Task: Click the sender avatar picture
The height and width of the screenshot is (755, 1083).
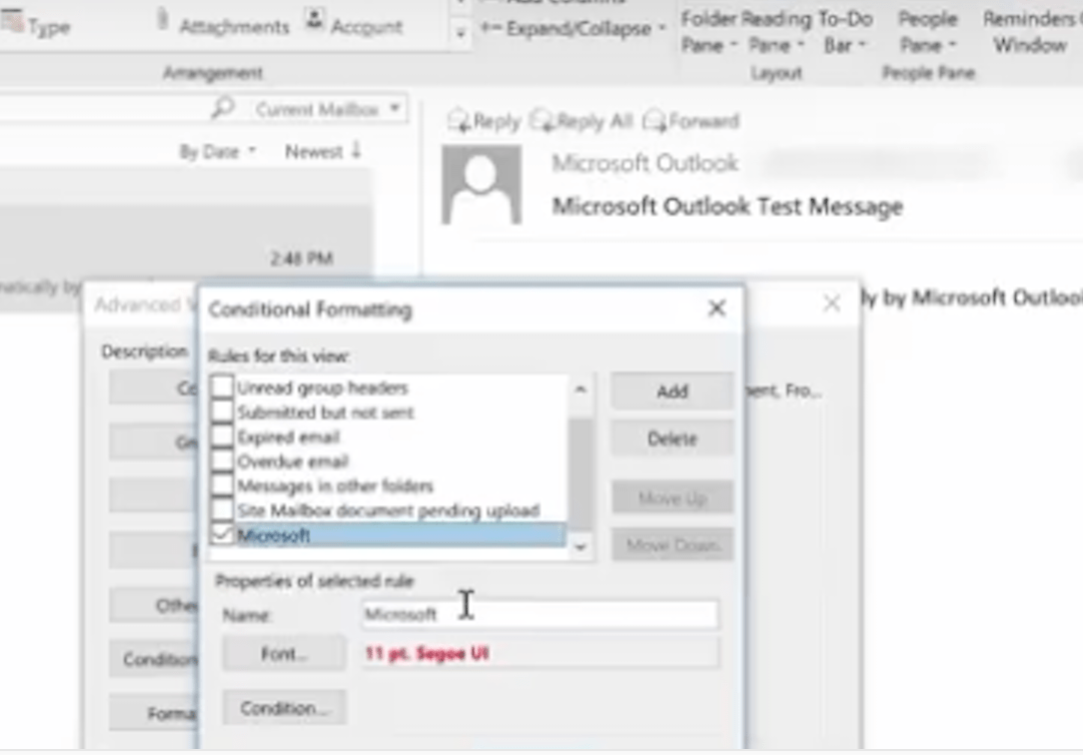Action: point(481,185)
